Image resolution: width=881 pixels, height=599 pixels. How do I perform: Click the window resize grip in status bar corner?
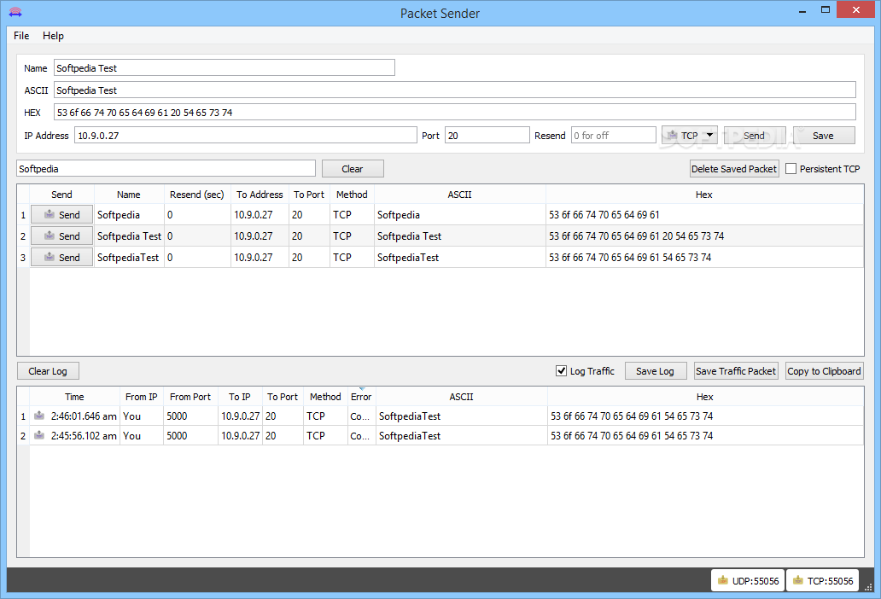pyautogui.click(x=869, y=587)
